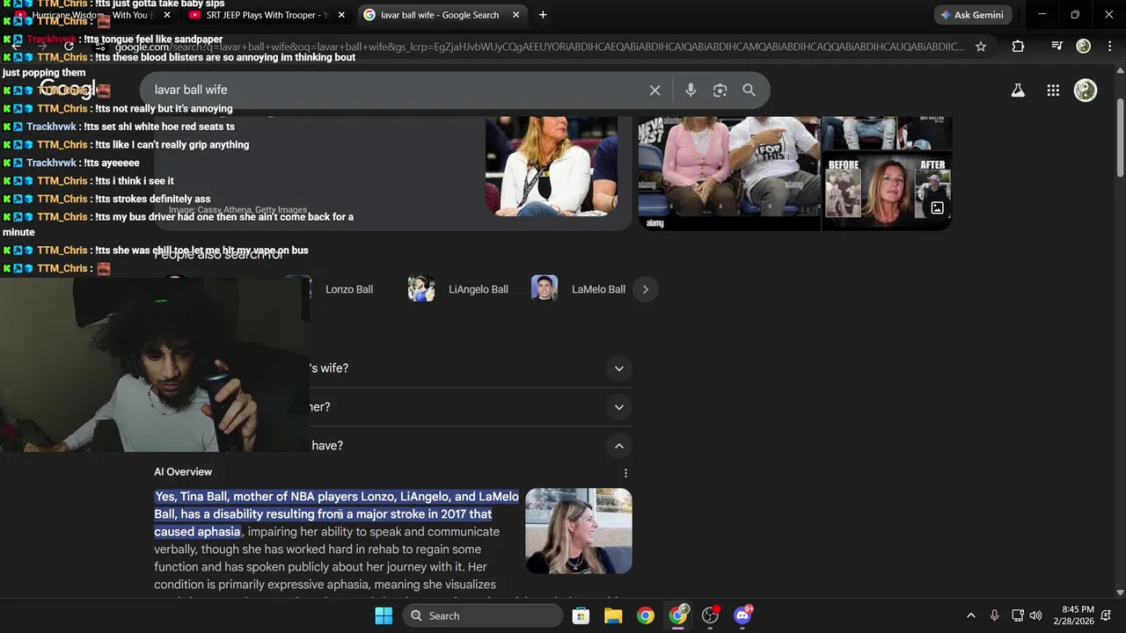Open the volume control in the system tray
1126x633 pixels.
coord(1035,615)
